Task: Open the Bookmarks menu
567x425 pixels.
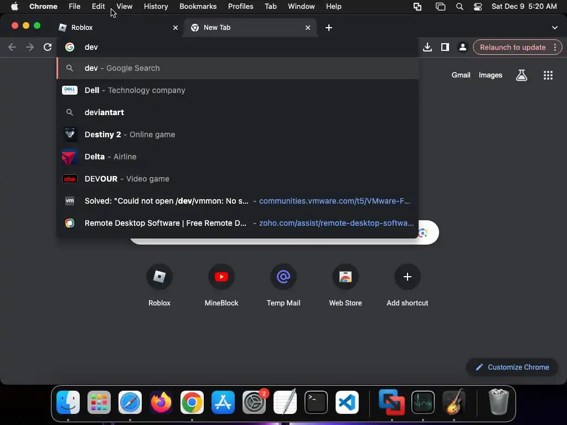Action: [x=198, y=6]
